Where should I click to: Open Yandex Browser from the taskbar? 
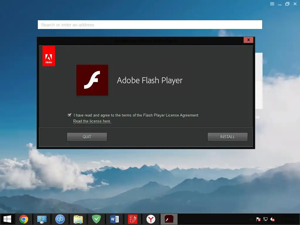[x=151, y=219]
